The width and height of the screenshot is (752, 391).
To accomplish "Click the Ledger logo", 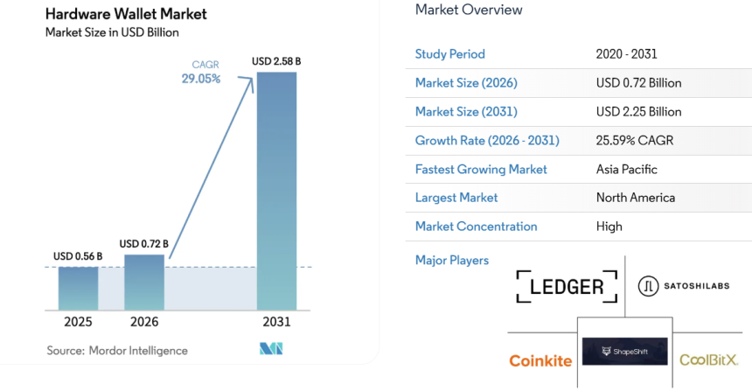I will click(567, 286).
